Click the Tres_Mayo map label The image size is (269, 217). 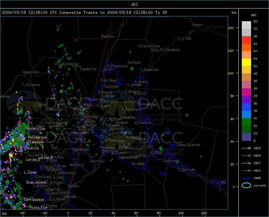point(108,80)
